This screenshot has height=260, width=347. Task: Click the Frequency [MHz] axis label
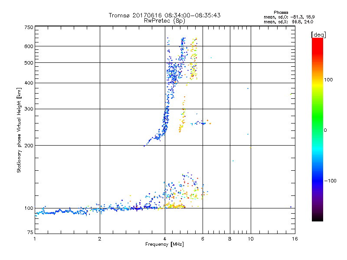point(164,245)
